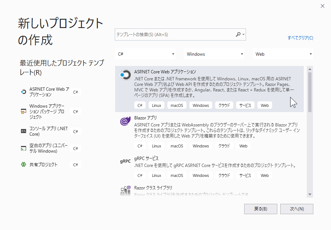Viewport: 331px width, 230px height.
Task: Click クラウド tag of Blazor template
Action: point(224,146)
